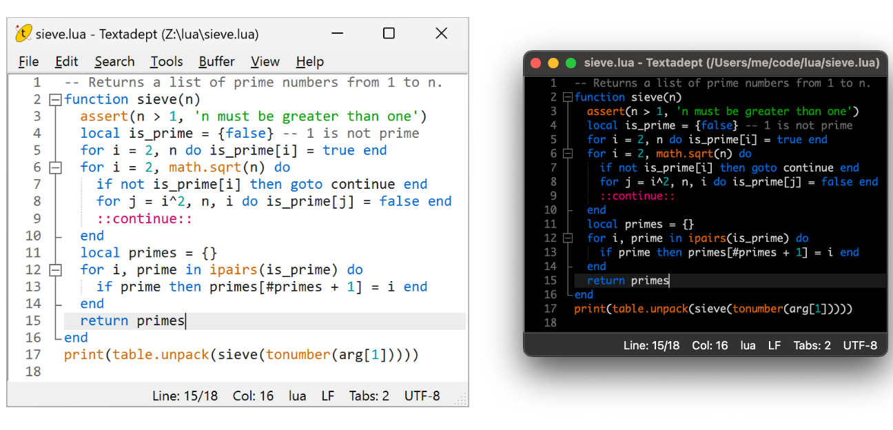The height and width of the screenshot is (430, 893).
Task: Click Col: 16 in the macOS status bar
Action: click(x=710, y=345)
